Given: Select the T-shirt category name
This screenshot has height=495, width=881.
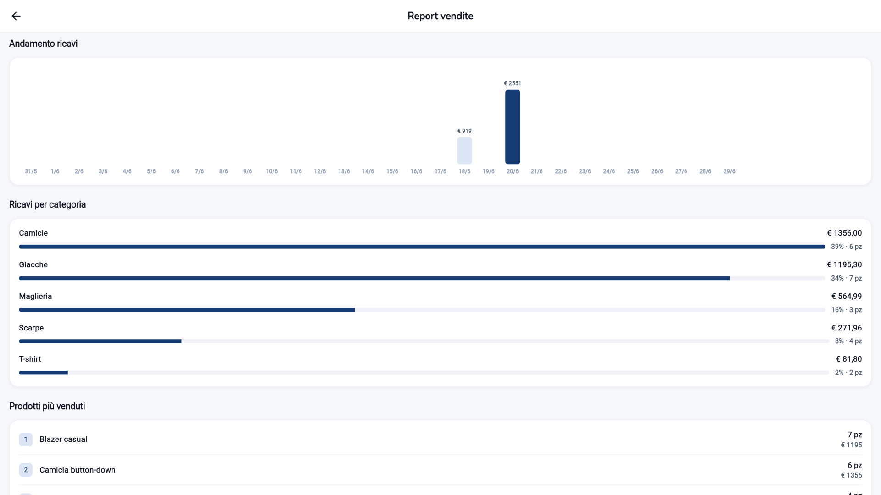Looking at the screenshot, I should 30,359.
